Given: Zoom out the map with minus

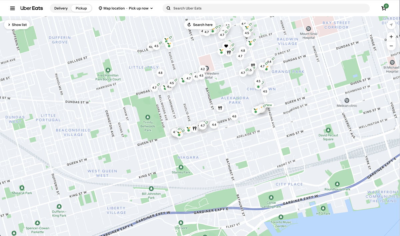Looking at the screenshot, I should tap(391, 46).
